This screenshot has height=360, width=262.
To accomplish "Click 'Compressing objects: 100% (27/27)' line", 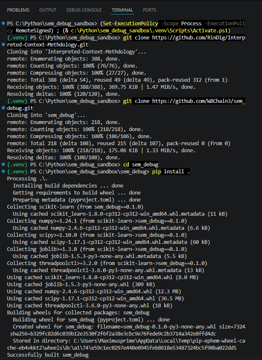I will coord(77,73).
